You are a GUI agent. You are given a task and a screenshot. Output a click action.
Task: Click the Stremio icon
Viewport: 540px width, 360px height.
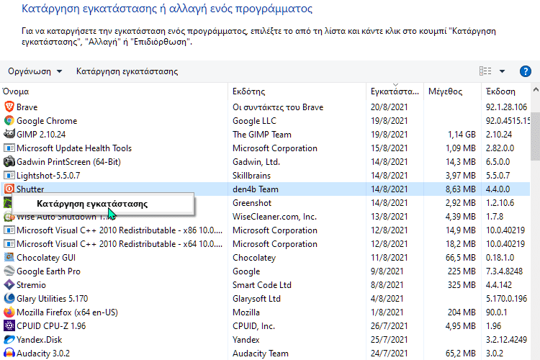9,285
